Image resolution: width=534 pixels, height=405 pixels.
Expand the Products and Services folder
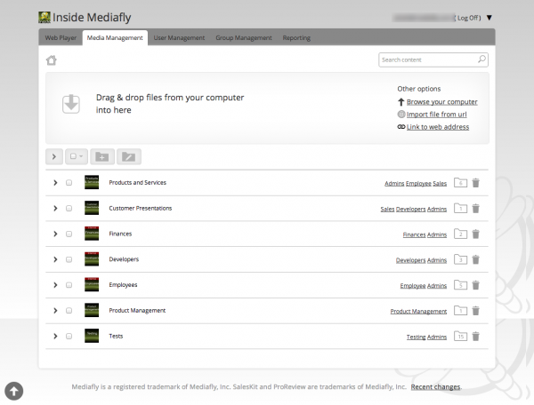point(55,183)
